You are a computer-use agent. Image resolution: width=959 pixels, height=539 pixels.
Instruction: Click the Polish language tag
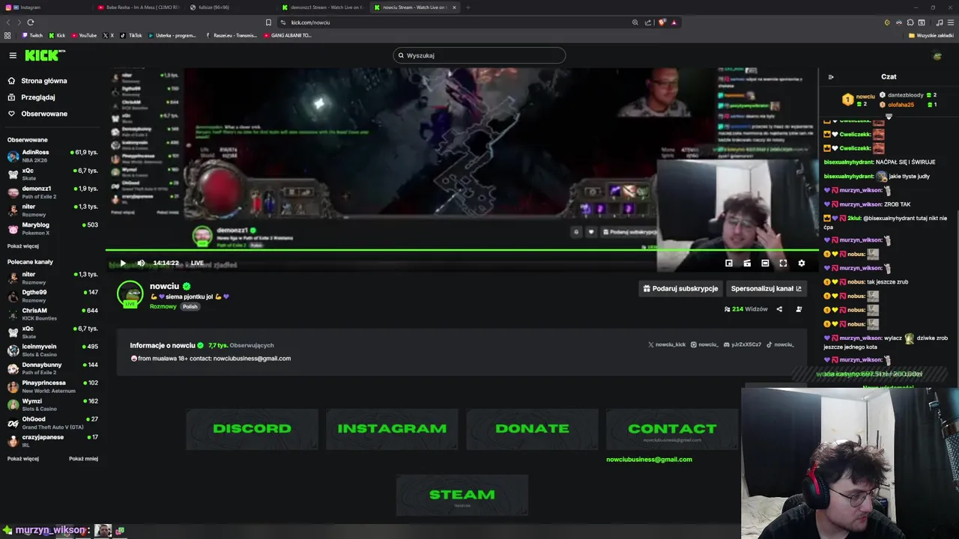[190, 306]
